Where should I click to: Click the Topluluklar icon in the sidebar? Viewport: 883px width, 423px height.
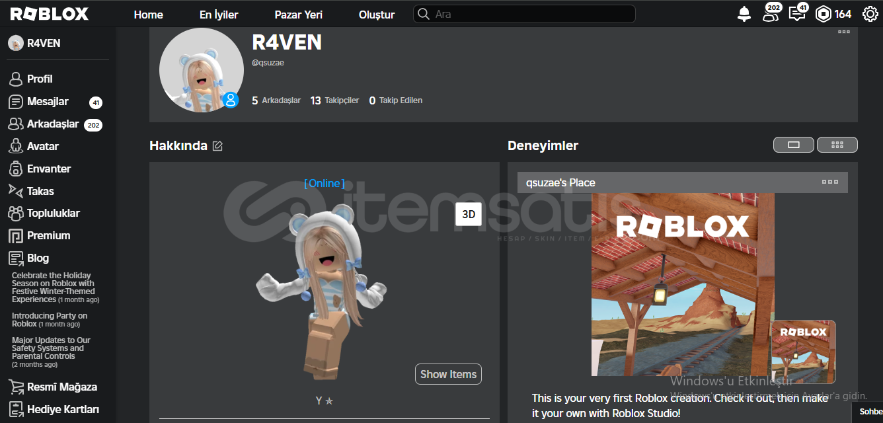(x=16, y=213)
